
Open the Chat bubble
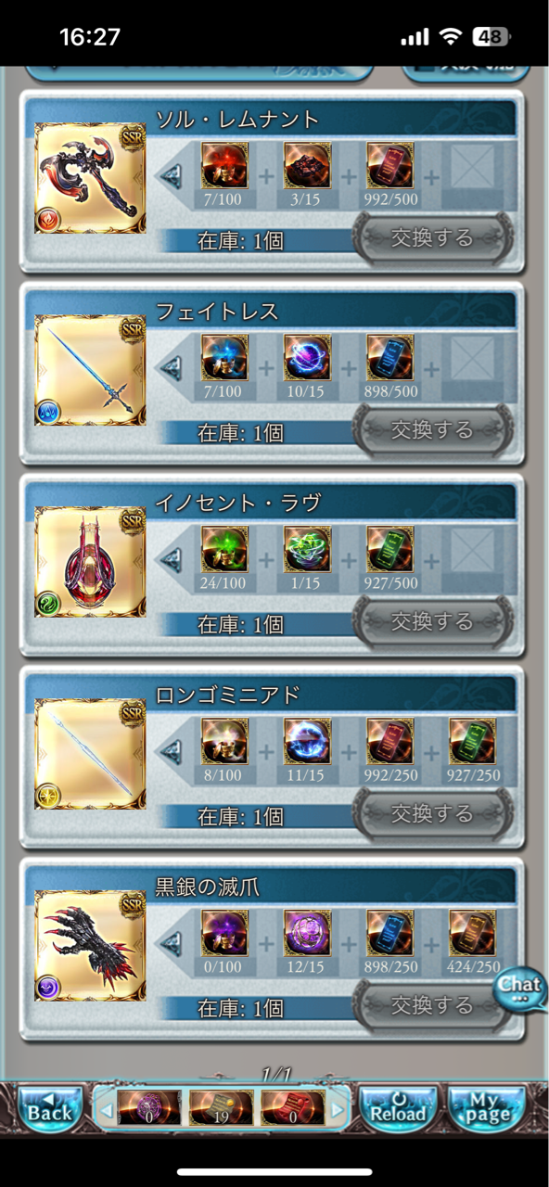pyautogui.click(x=520, y=989)
